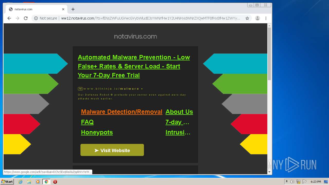Click the Ad badge label
The image size is (329, 185).
(80, 89)
